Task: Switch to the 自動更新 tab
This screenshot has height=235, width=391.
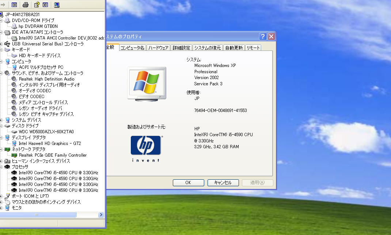Action: [x=234, y=48]
